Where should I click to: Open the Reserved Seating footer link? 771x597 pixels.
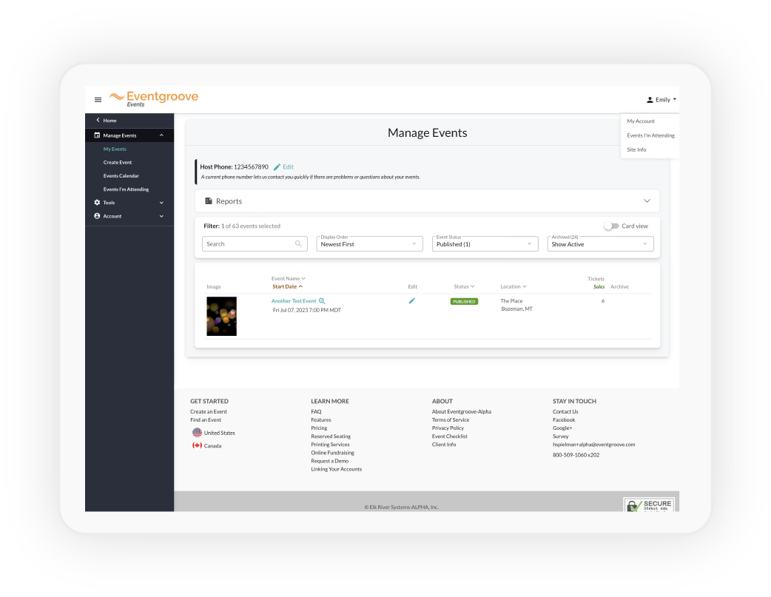pyautogui.click(x=331, y=436)
